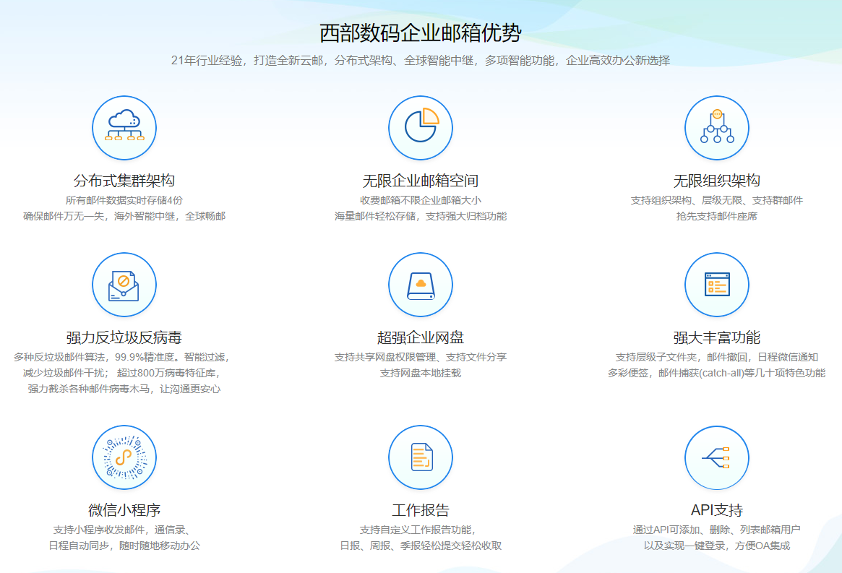Click the 西部数码企业邮箱优势 main heading
Image resolution: width=842 pixels, height=573 pixels.
click(x=421, y=33)
